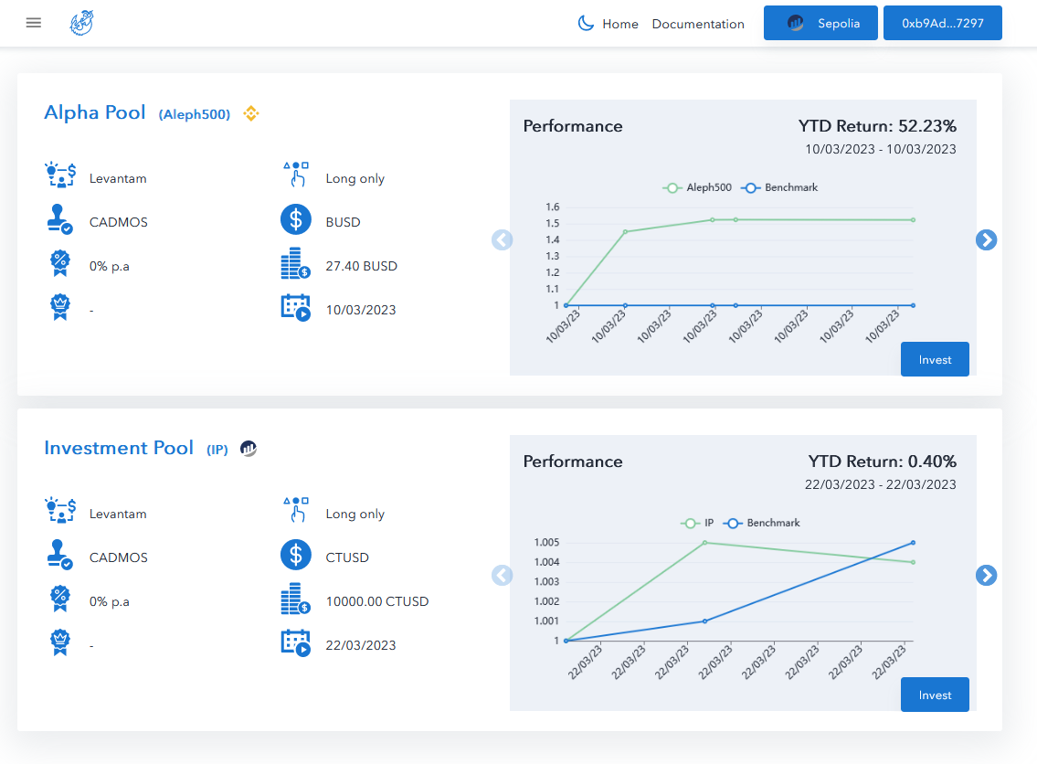Show next Alpha Pool performance chart

click(x=986, y=239)
